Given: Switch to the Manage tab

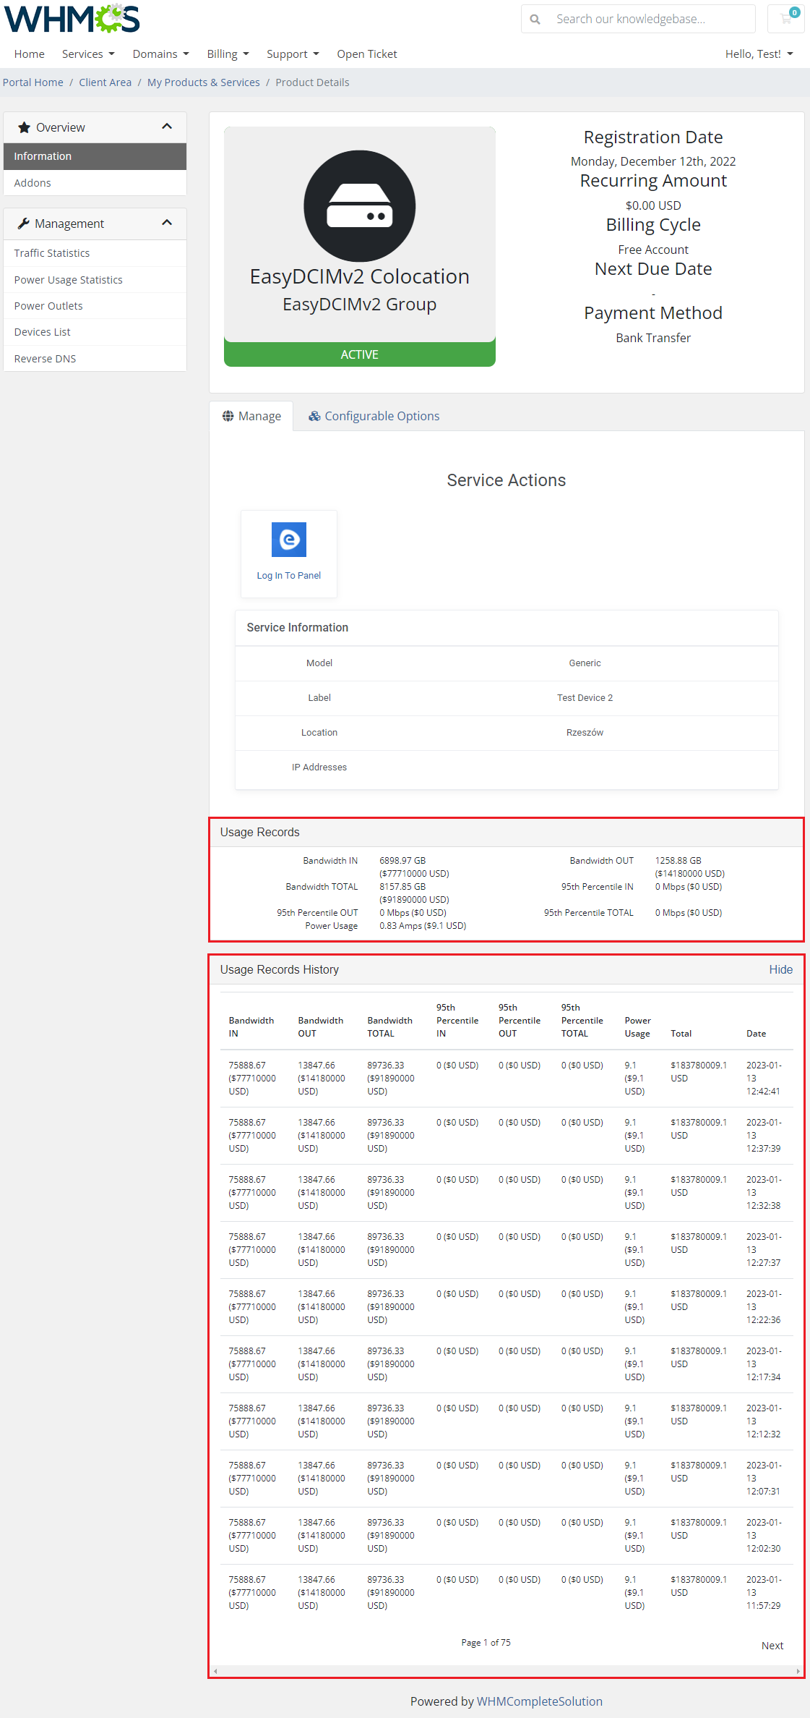Looking at the screenshot, I should tap(251, 416).
